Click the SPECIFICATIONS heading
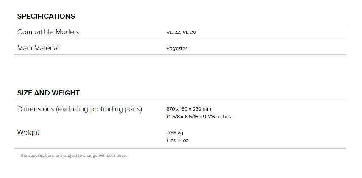Viewport: 362px width, 178px height. click(46, 16)
